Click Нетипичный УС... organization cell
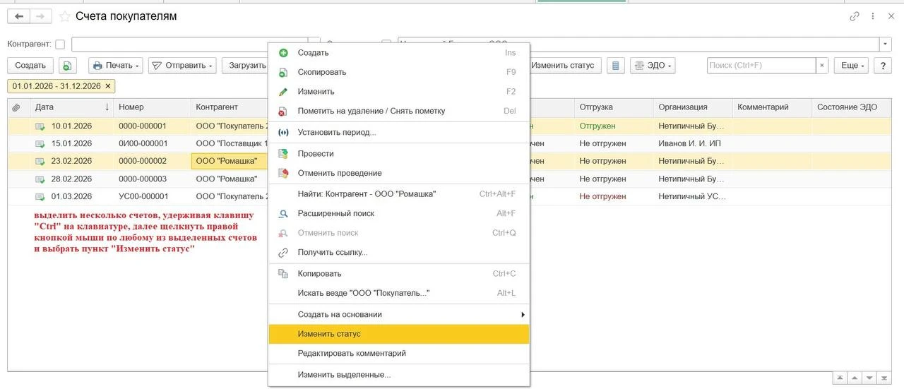The width and height of the screenshot is (904, 389). pyautogui.click(x=692, y=196)
